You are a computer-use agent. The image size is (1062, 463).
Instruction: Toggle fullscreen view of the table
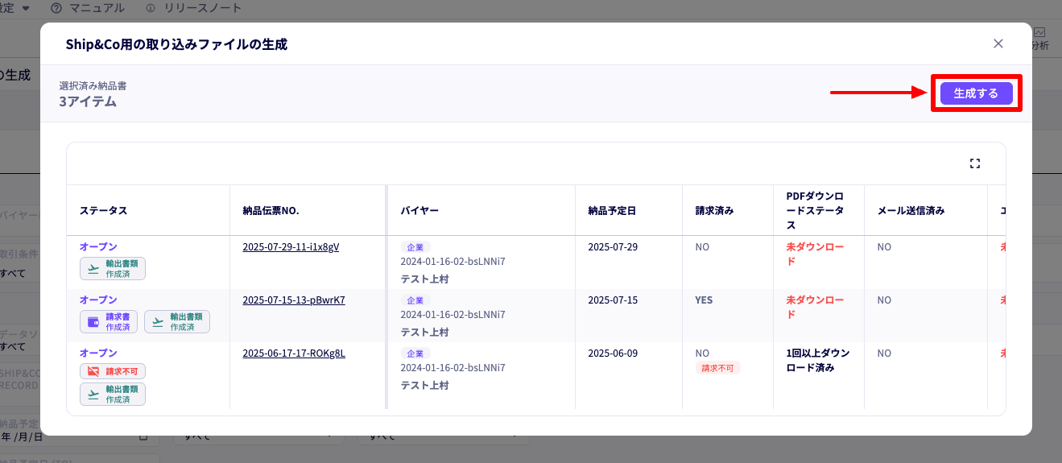point(975,163)
